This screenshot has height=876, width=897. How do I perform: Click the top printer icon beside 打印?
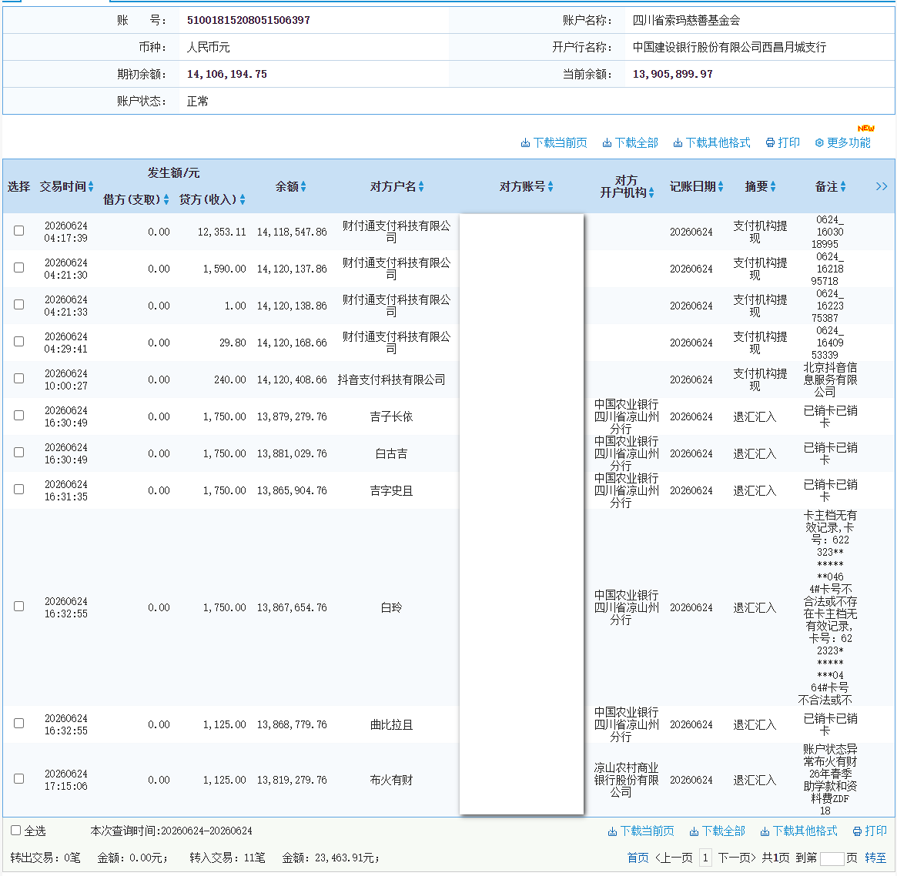coord(770,143)
